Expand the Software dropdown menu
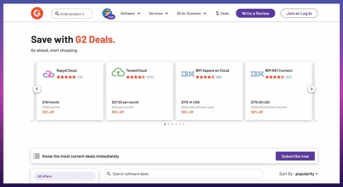The width and height of the screenshot is (343, 187). [130, 13]
